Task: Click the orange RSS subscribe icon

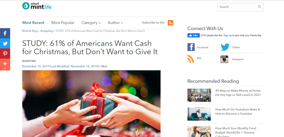Action: [x=170, y=23]
